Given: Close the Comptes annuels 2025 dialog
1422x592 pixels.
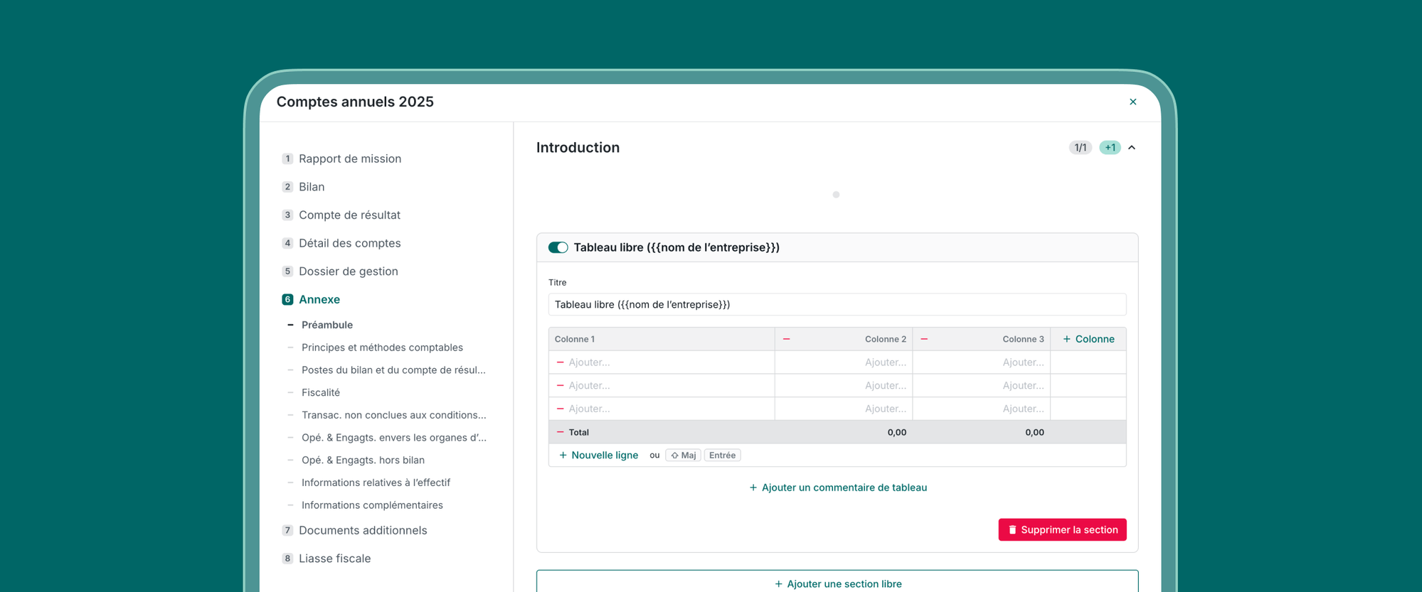Looking at the screenshot, I should coord(1132,102).
